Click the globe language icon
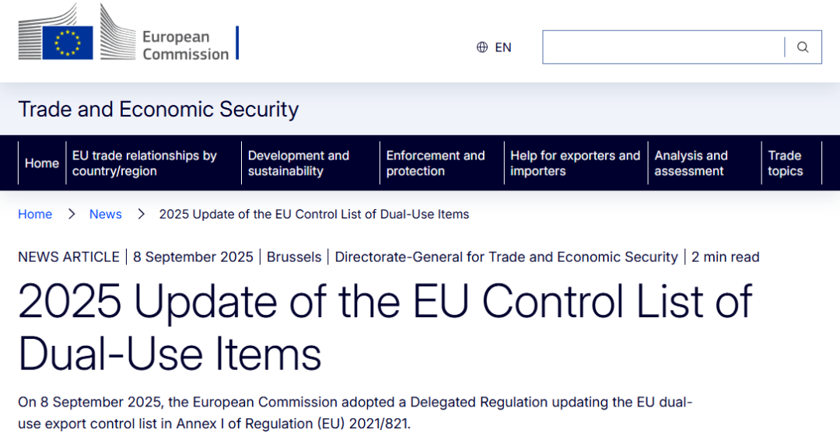The height and width of the screenshot is (440, 840). click(482, 47)
